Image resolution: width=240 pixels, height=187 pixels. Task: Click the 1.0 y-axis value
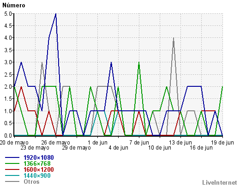pyautogui.click(x=8, y=111)
